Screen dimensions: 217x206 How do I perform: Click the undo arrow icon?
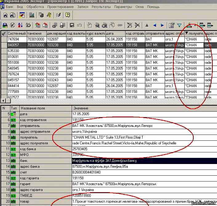pos(79,25)
